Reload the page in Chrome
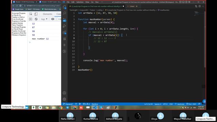The image size is (217, 122). 20,6
